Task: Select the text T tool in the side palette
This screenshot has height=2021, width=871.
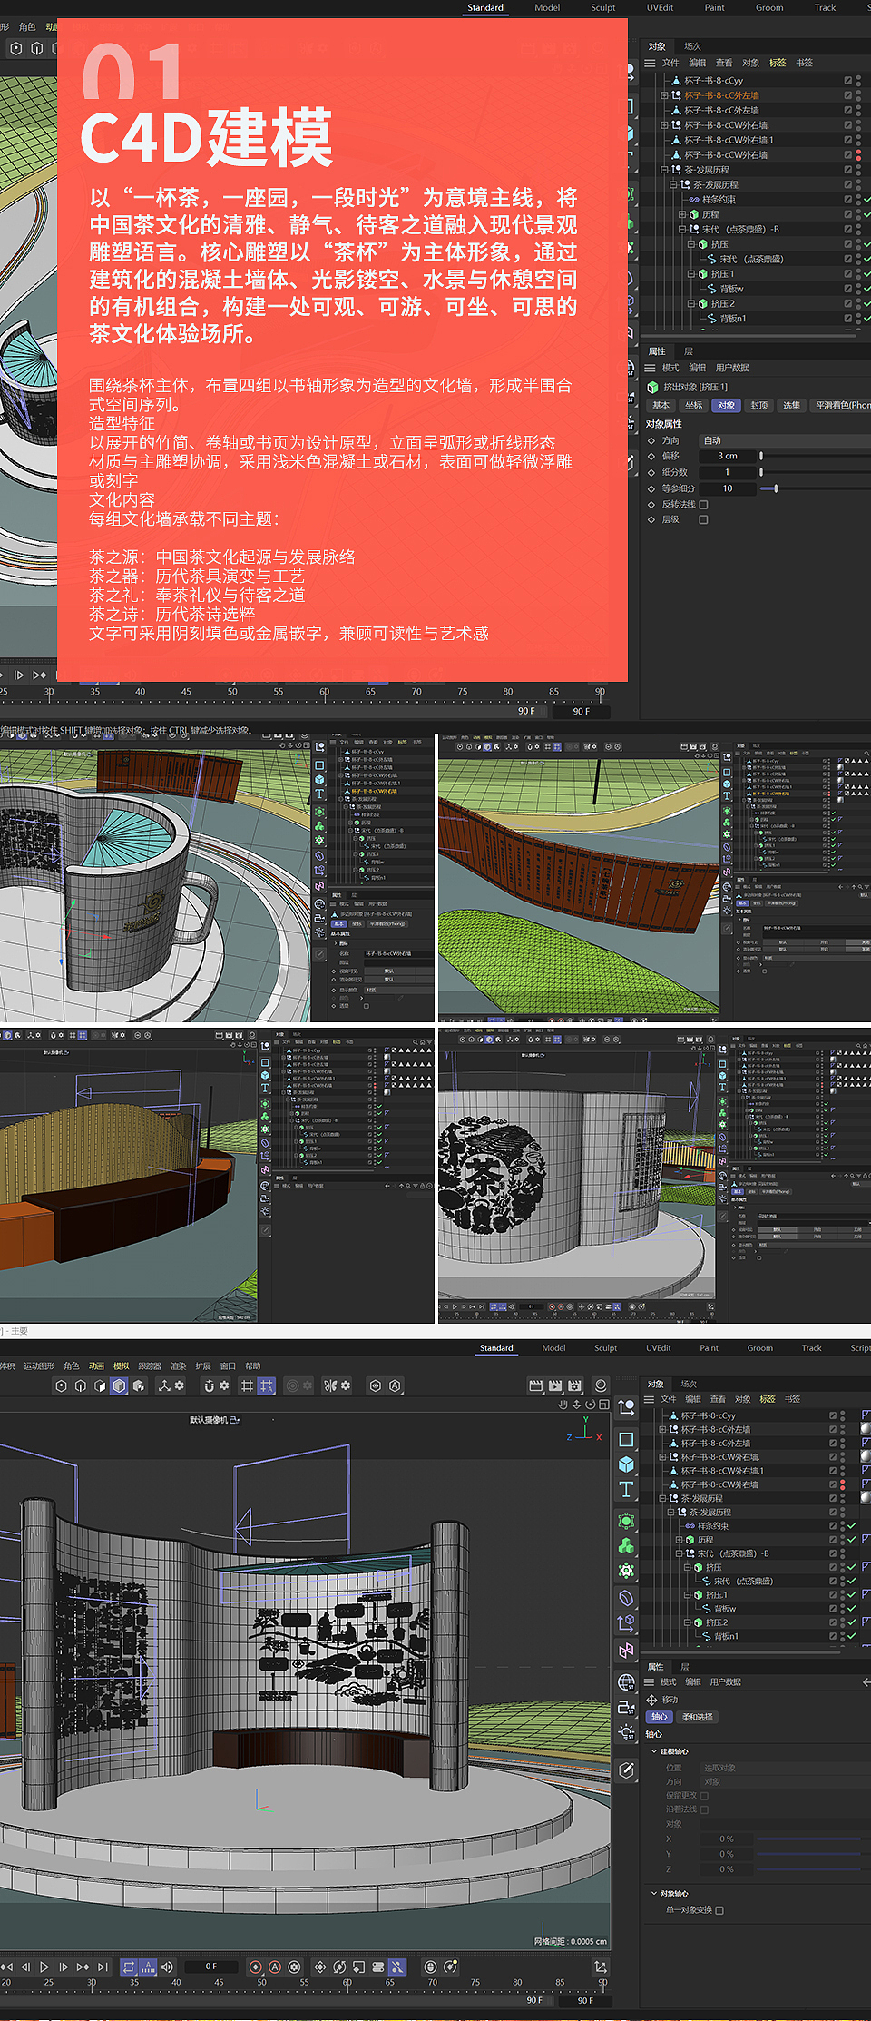Action: [626, 1490]
